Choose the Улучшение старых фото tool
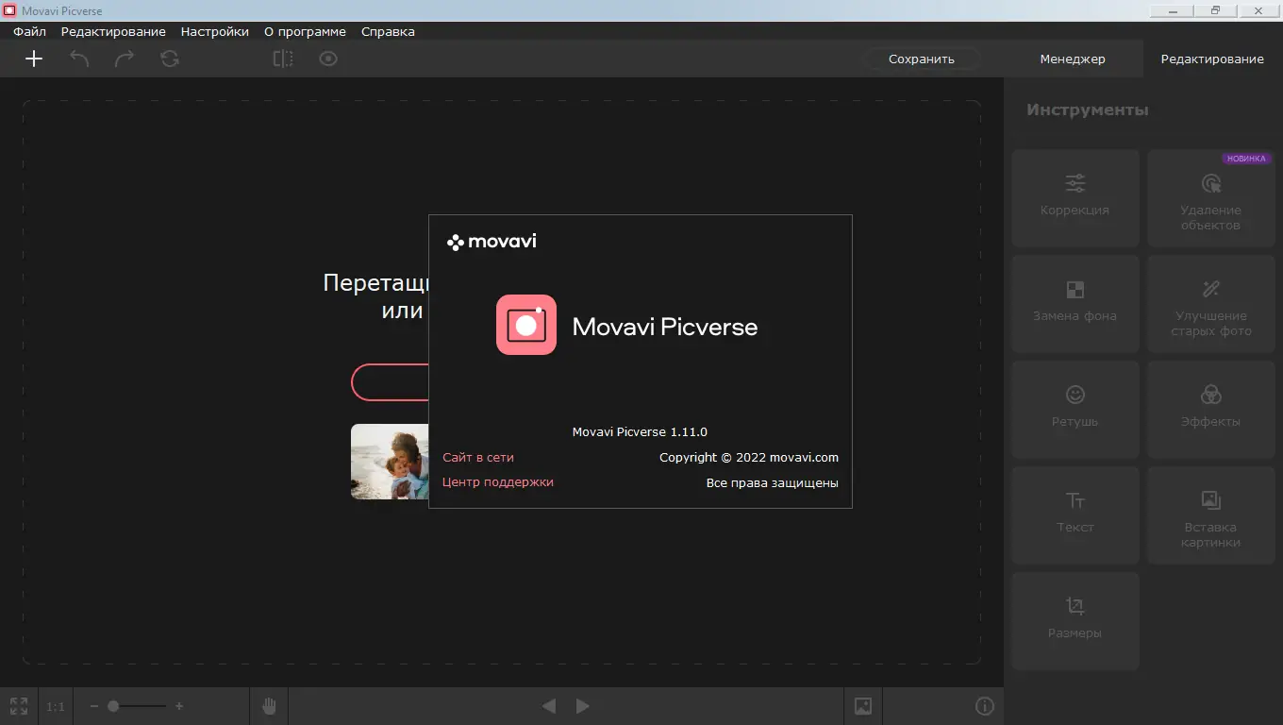Screen dimensions: 1283x725 pos(1211,303)
